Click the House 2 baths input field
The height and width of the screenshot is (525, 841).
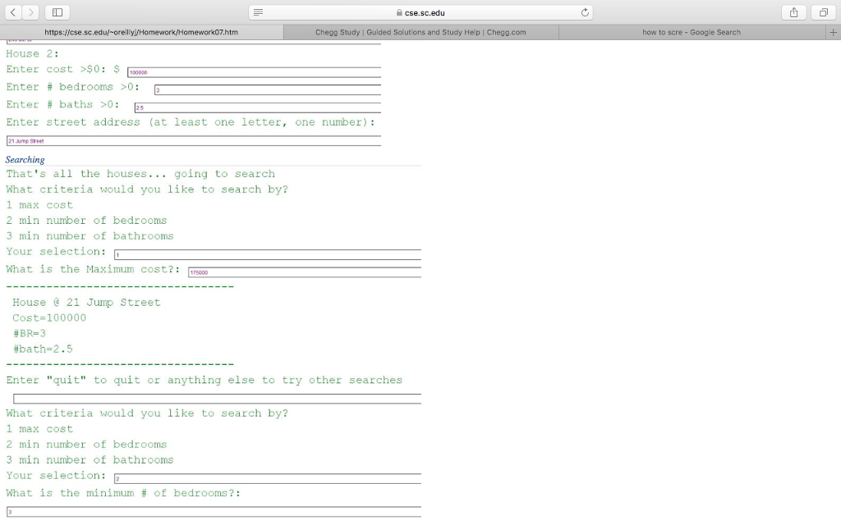pyautogui.click(x=258, y=107)
